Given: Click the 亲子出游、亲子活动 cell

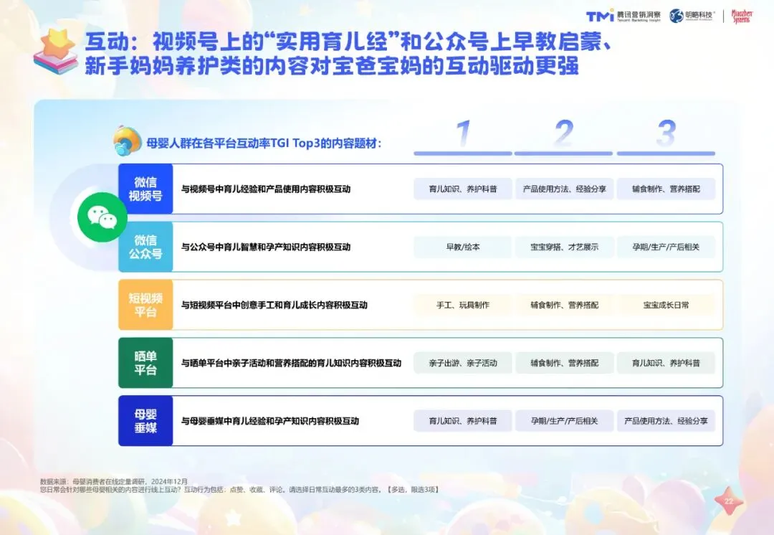Looking at the screenshot, I should 462,363.
